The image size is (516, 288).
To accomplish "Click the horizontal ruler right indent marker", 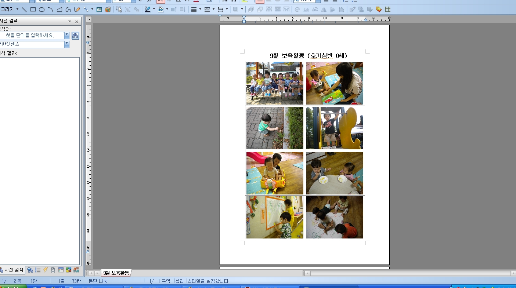I will coord(366,20).
